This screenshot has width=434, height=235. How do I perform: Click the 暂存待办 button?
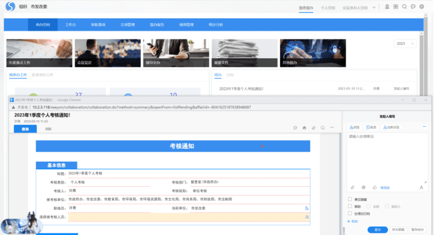tap(417, 230)
